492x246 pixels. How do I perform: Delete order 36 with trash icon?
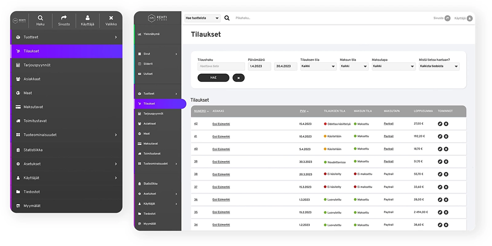click(446, 200)
